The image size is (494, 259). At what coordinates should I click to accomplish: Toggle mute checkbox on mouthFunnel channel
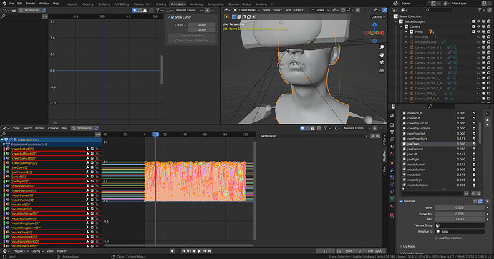92,195
